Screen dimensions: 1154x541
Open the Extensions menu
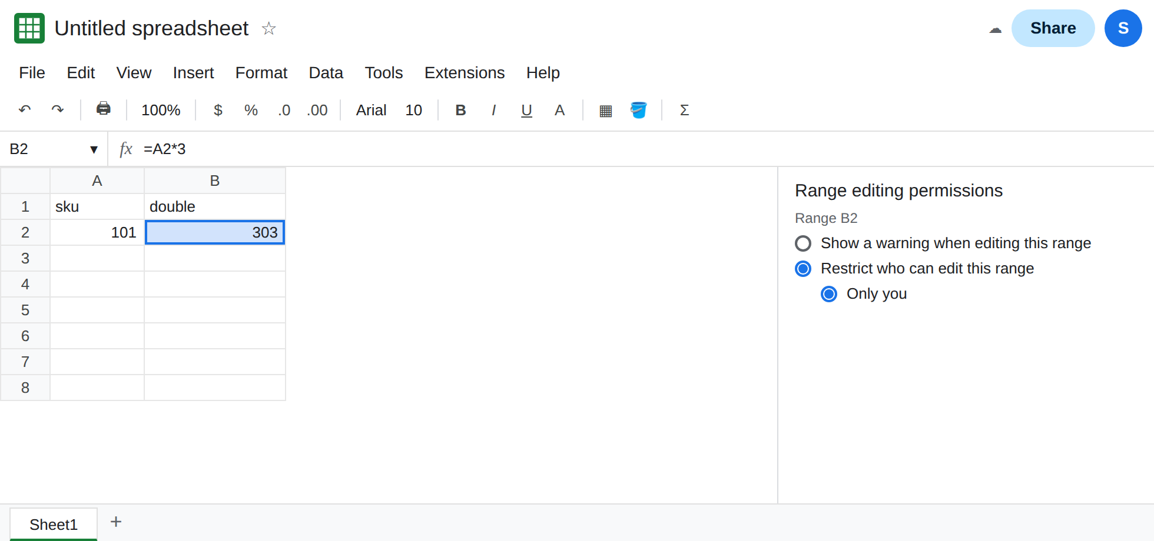(x=465, y=72)
